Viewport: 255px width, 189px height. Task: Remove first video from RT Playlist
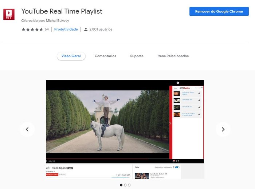tap(199, 94)
